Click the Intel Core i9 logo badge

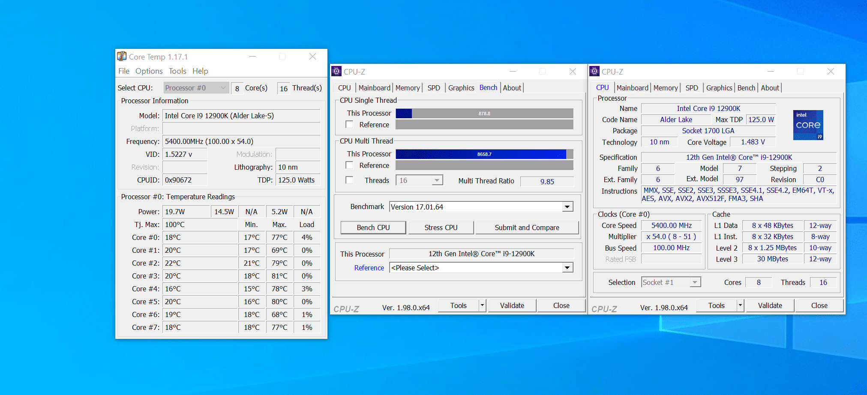point(808,125)
